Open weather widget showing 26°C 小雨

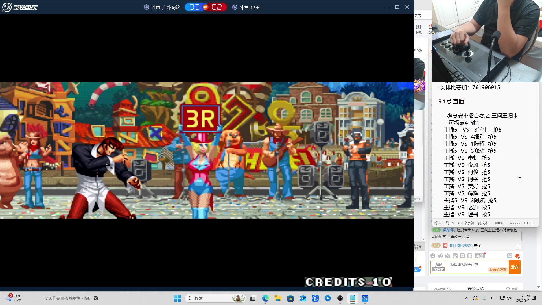[14, 298]
